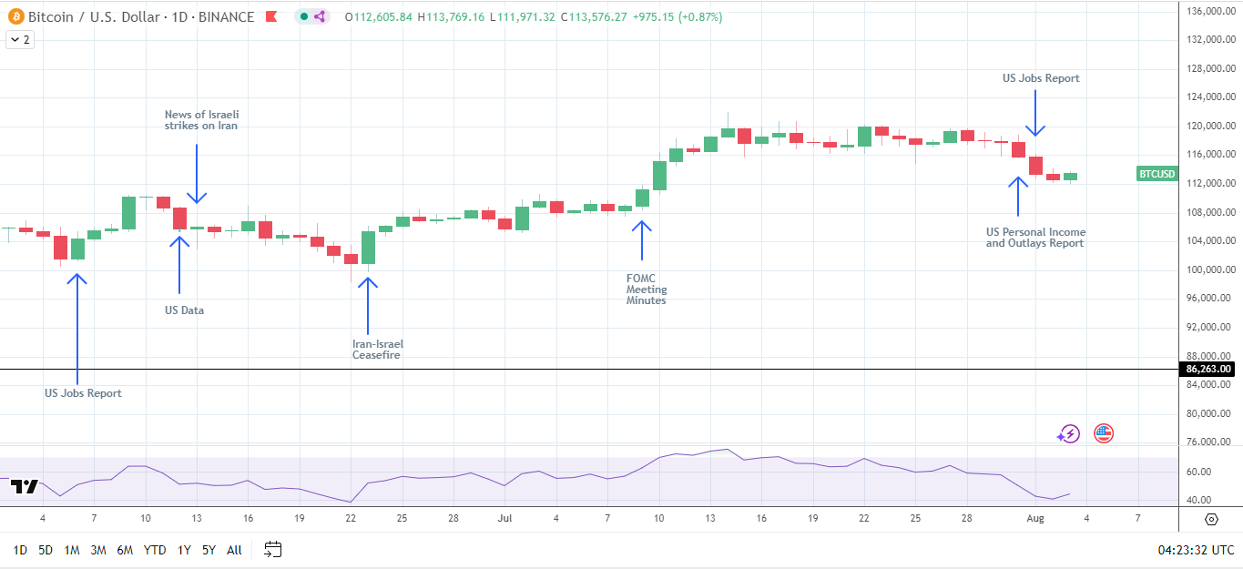Open the go-to-date calendar icon
The image size is (1243, 569).
[x=272, y=549]
